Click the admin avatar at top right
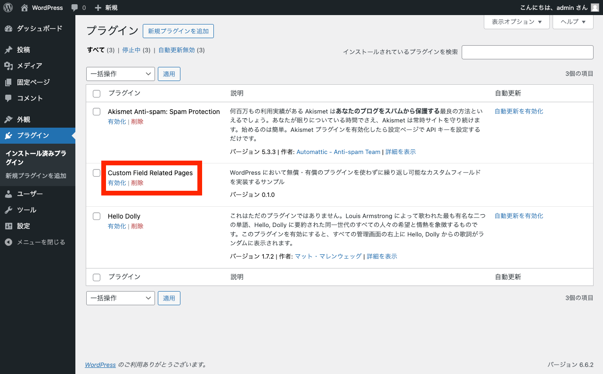The width and height of the screenshot is (603, 374). [595, 8]
